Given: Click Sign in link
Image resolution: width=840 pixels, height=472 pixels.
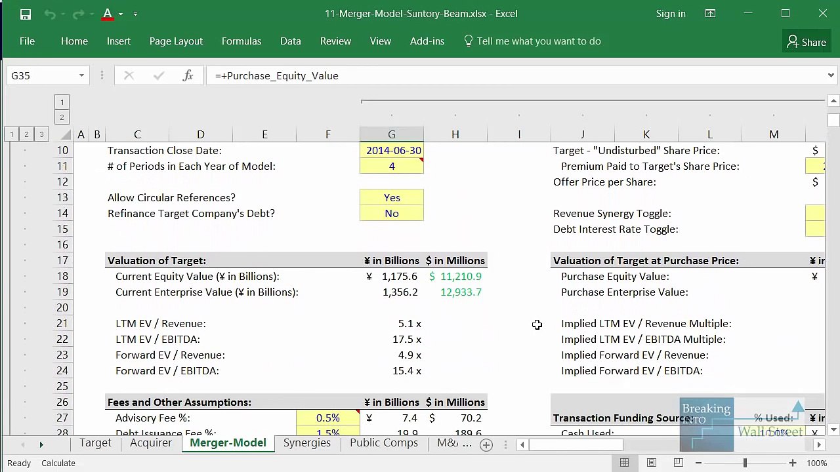Looking at the screenshot, I should coord(671,14).
